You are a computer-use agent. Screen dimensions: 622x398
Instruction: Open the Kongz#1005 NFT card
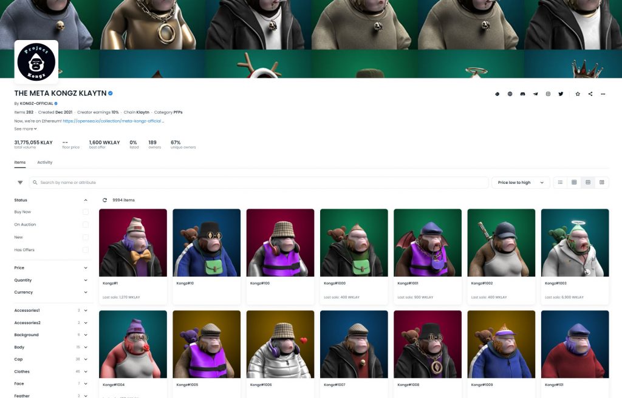[207, 354]
